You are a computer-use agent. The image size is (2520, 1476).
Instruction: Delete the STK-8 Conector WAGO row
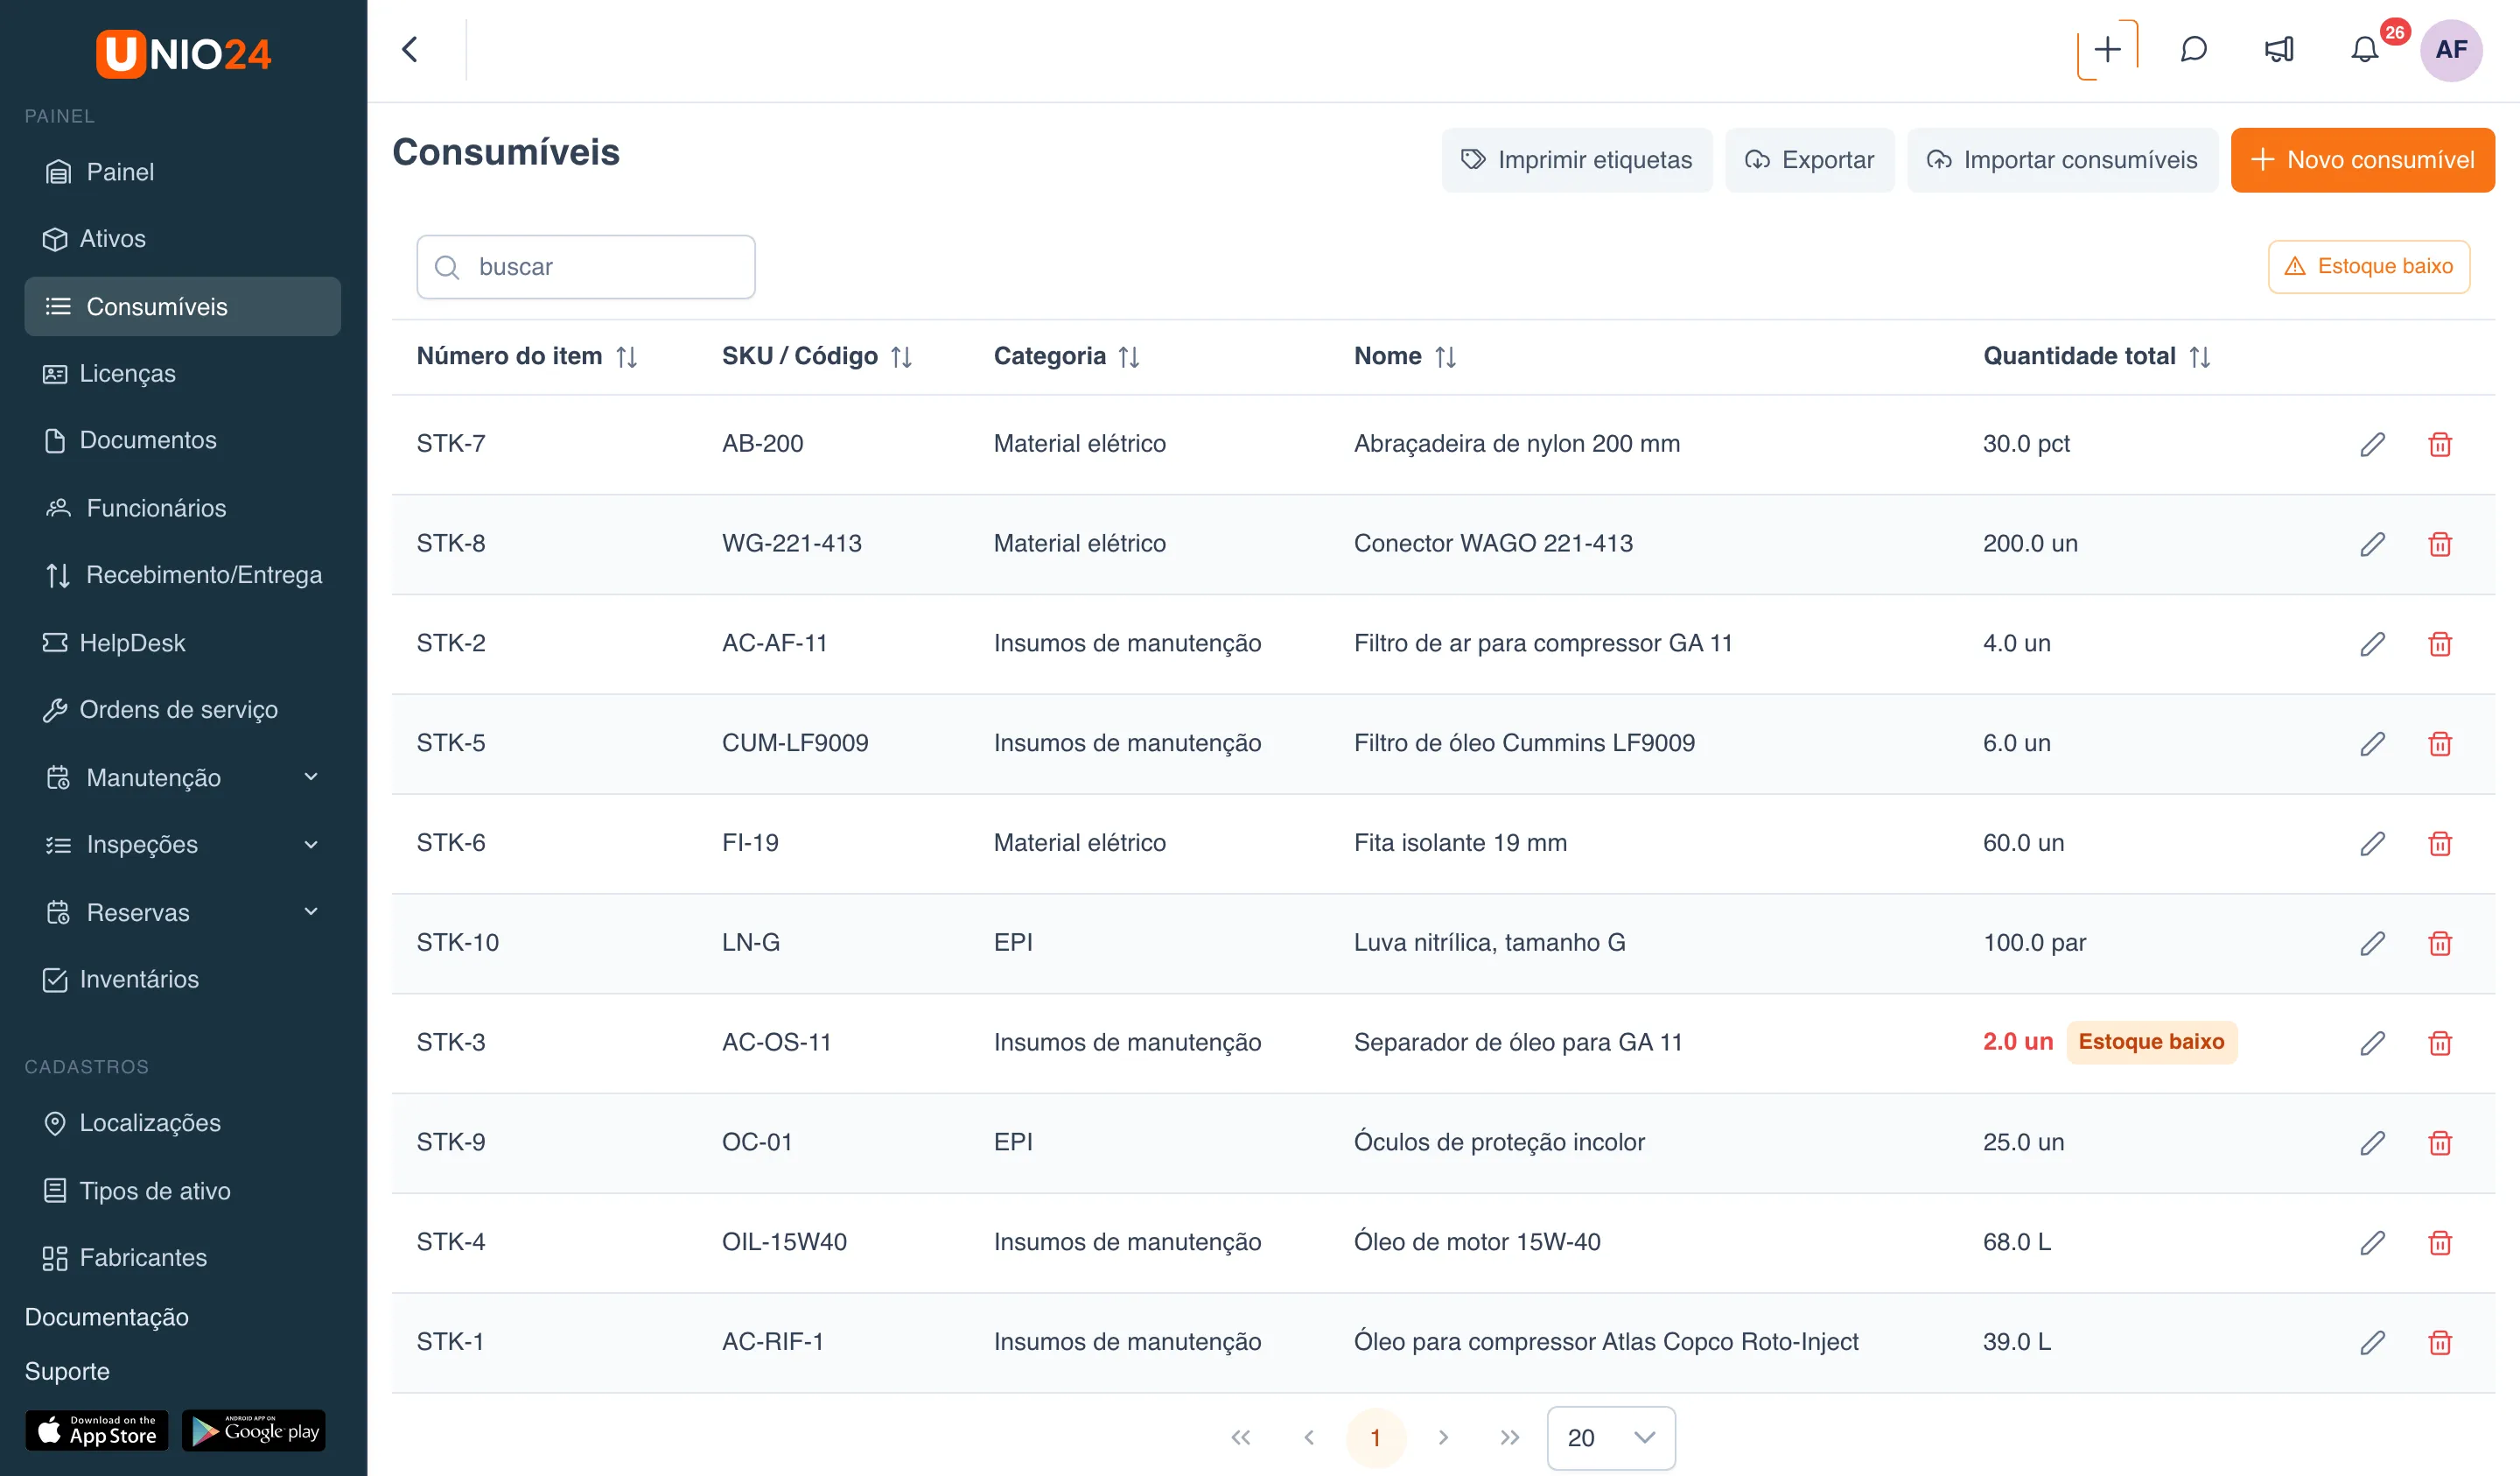coord(2440,544)
